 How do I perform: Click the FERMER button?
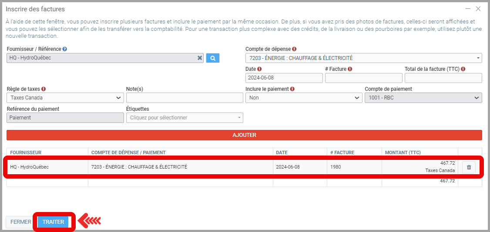pyautogui.click(x=21, y=222)
